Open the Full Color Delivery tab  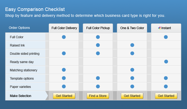tap(64, 28)
